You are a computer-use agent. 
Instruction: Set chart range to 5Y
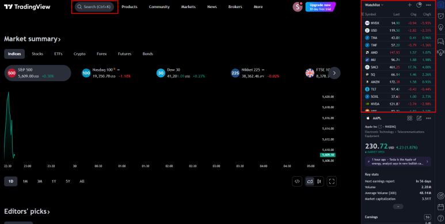[x=68, y=181]
